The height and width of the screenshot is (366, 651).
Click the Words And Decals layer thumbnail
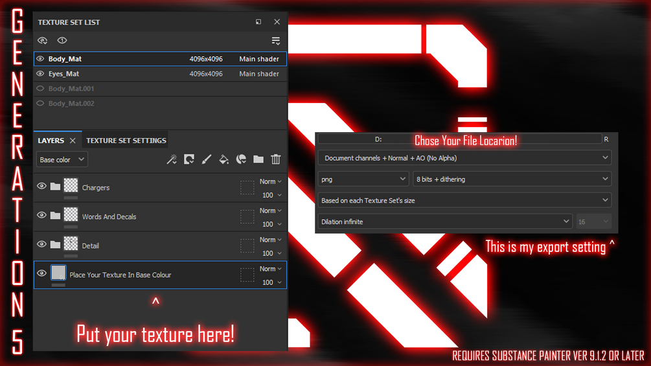[71, 214]
